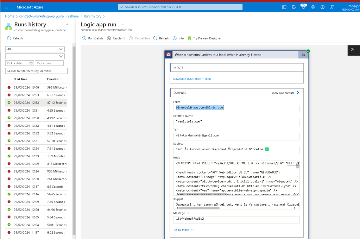This screenshot has width=360, height=239.
Task: Open contractormarketing-replygmail-realtime breadcrumb
Action: 49,16
